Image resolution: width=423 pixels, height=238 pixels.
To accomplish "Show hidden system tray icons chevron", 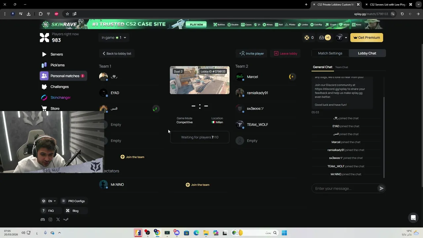I will tap(59, 233).
